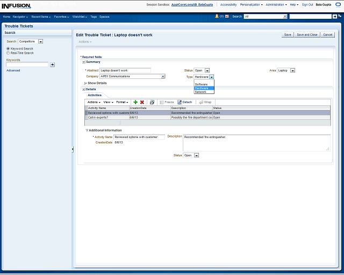Click the red X delete activity icon
This screenshot has height=275, width=344.
coord(142,102)
